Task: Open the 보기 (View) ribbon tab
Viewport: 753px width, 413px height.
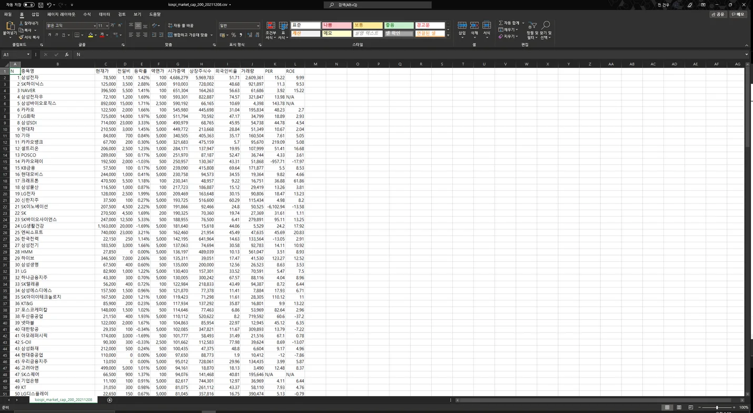Action: coord(137,14)
